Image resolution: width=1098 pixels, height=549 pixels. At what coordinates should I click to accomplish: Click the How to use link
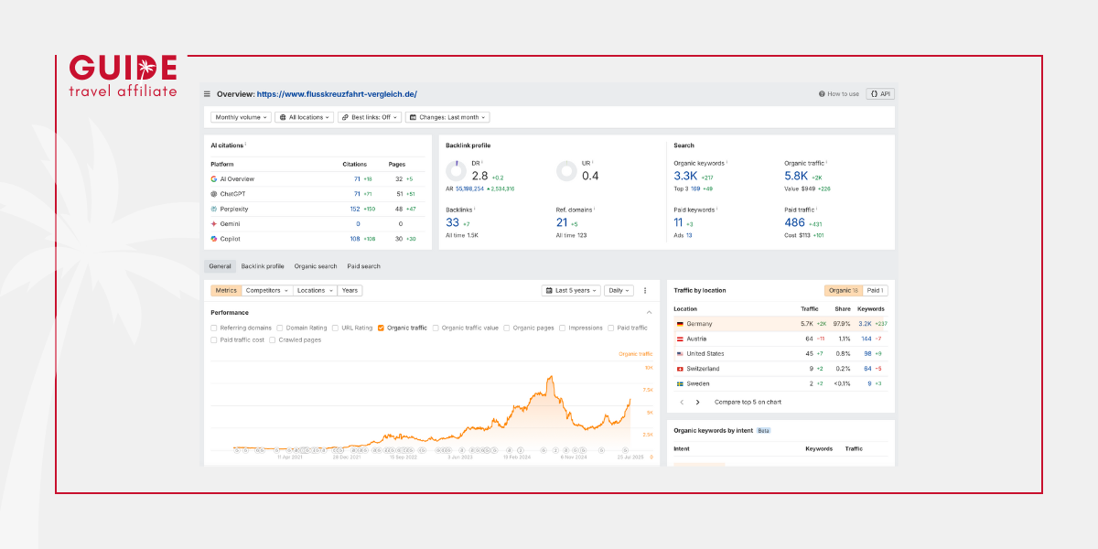pos(839,94)
